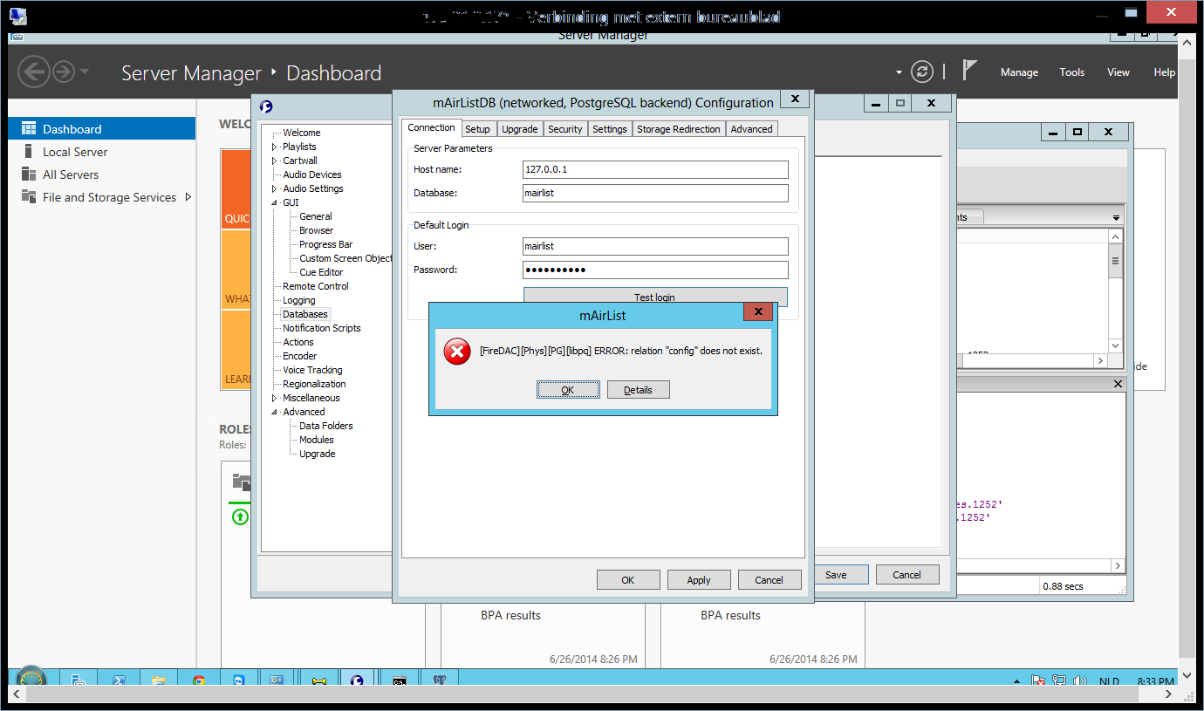Show hidden system tray icons arrow
The height and width of the screenshot is (711, 1204).
(1016, 681)
